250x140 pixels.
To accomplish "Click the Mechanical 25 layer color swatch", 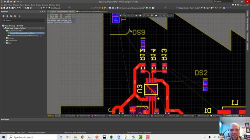I will point(93,116).
